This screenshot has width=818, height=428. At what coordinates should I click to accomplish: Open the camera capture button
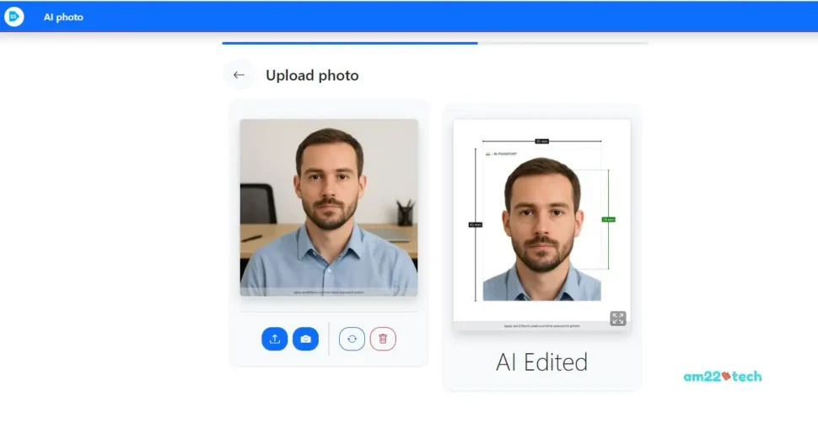point(306,339)
